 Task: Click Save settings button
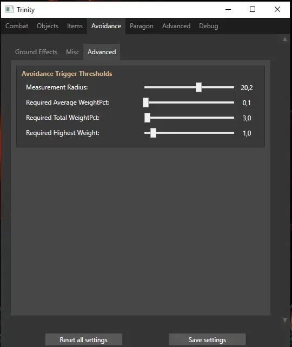pos(207,340)
